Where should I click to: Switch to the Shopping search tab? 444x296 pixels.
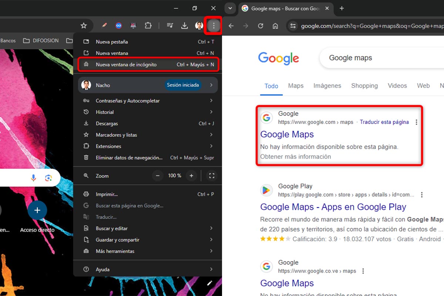tap(364, 86)
